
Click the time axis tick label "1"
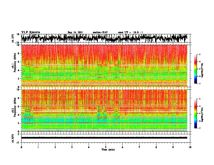tap(38, 147)
